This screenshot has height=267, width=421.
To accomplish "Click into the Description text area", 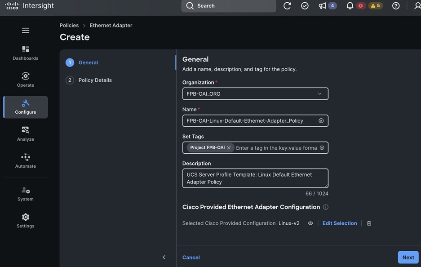I will 255,178.
